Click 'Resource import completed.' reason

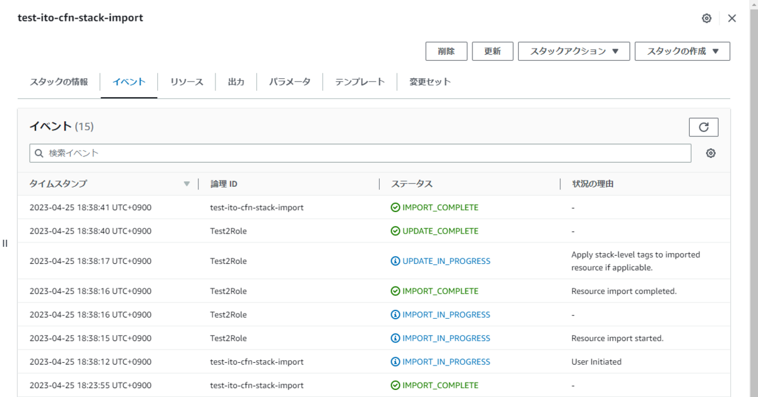[624, 291]
